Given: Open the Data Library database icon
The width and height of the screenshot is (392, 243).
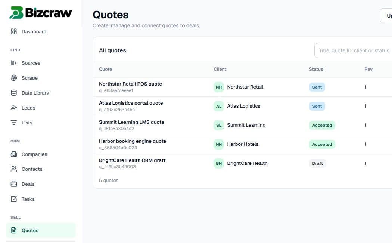Looking at the screenshot, I should point(14,93).
